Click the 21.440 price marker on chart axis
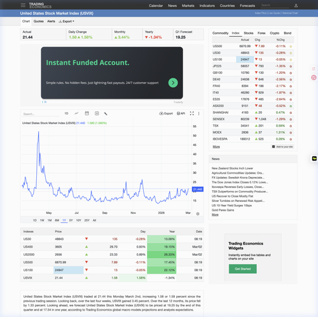This screenshot has width=318, height=317. point(198,189)
